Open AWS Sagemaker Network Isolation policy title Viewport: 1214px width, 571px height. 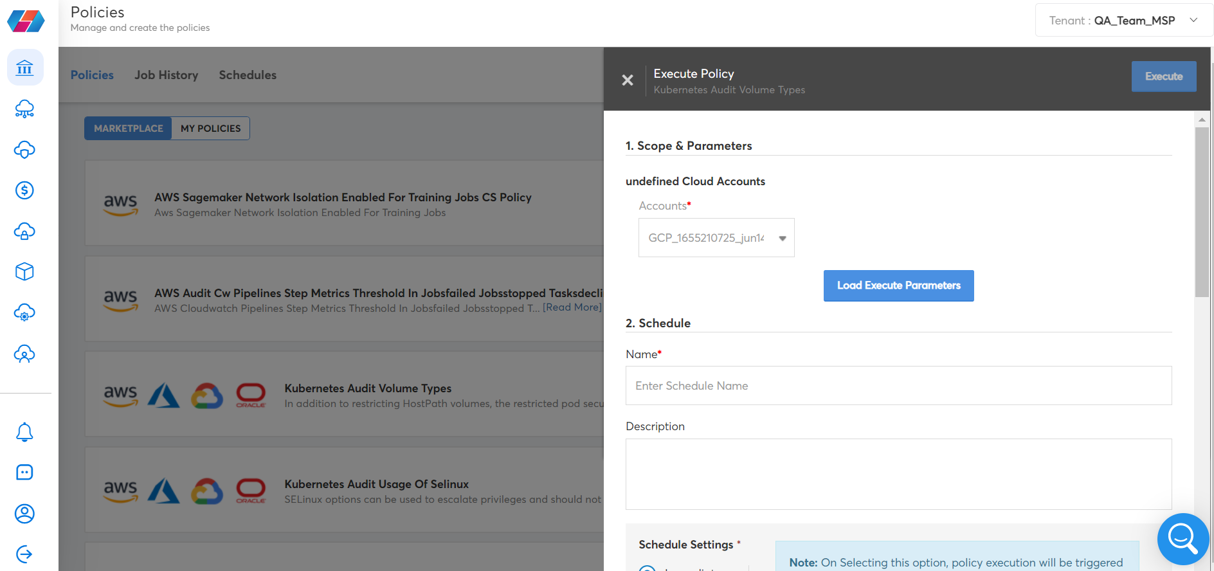[x=343, y=197]
